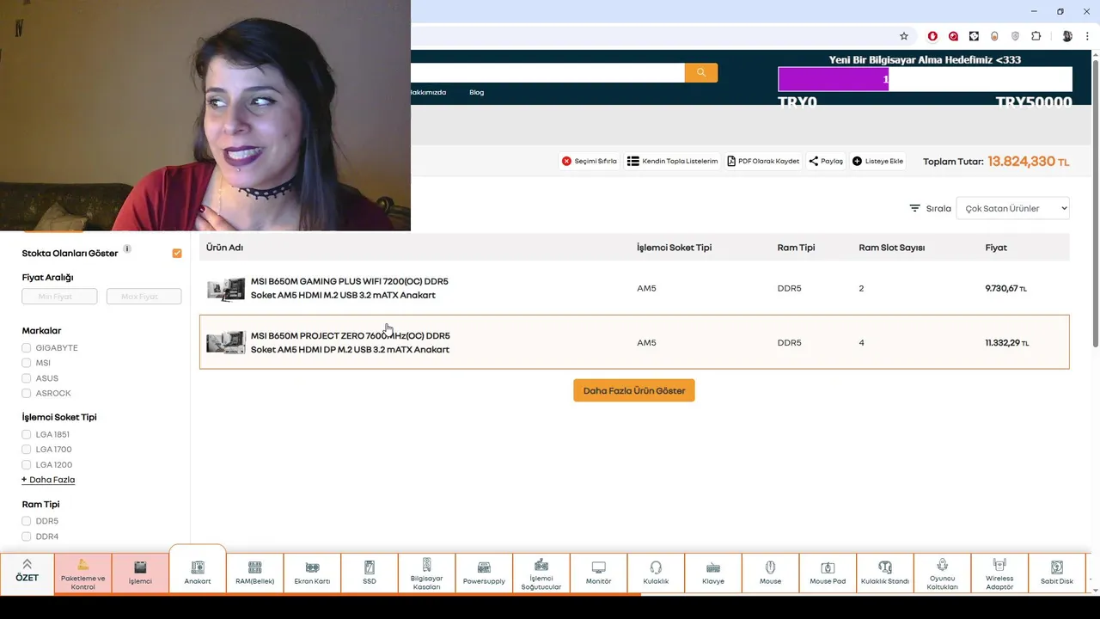Open RAM(Bellek) category tab
1100x619 pixels.
point(255,573)
